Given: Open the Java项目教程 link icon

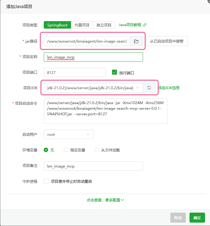Looking at the screenshot, I should point(145,25).
